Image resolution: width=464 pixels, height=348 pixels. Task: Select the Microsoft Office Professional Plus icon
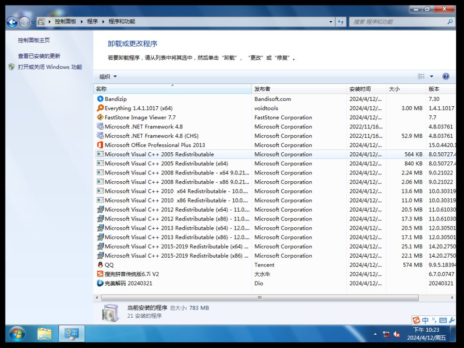coord(100,145)
